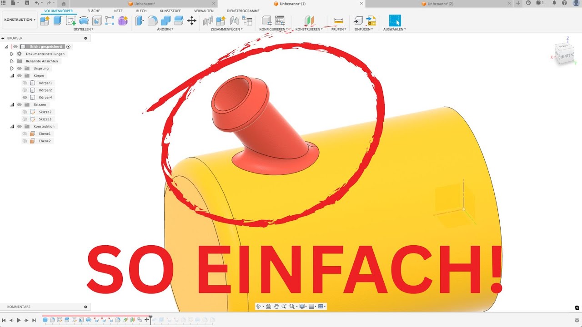Activate the Move/Copy arrows tool
582x327 pixels.
192,20
